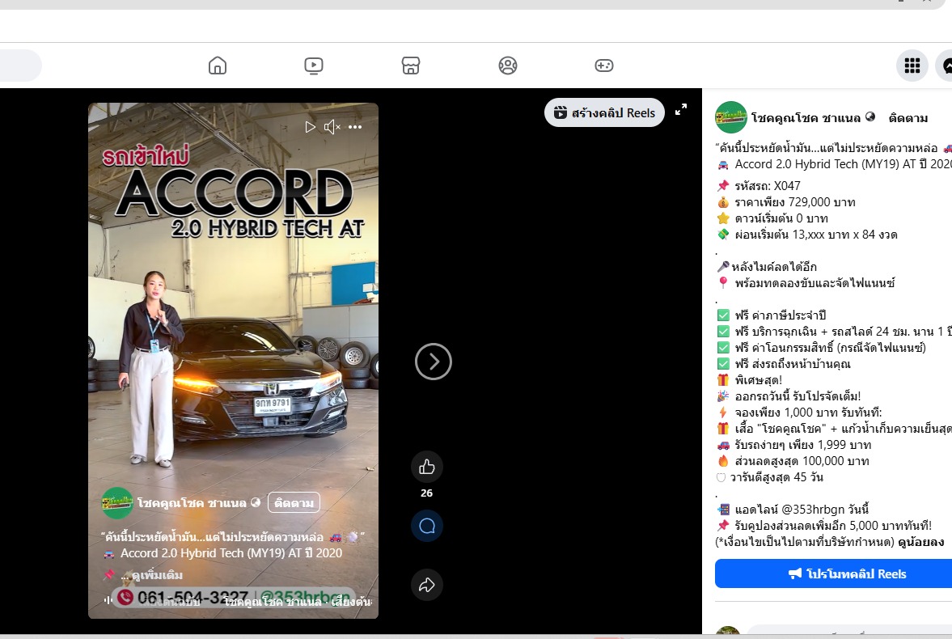Click the 100,000 บาท discount line
Screen dimensions: 952x639
point(802,461)
